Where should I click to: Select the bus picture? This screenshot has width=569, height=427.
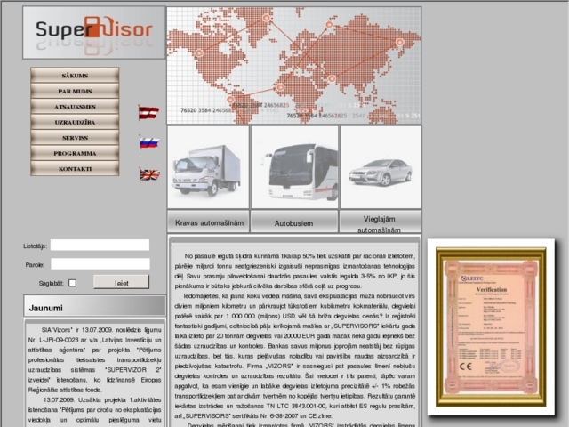(293, 167)
